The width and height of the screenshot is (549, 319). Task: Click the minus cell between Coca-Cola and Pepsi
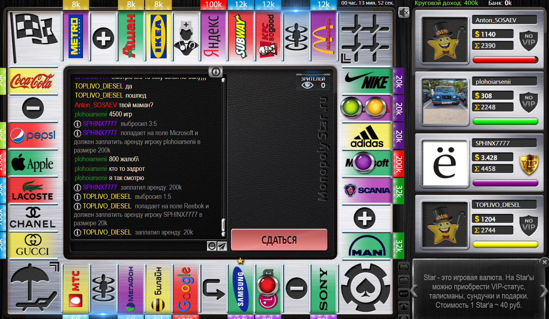(x=33, y=108)
